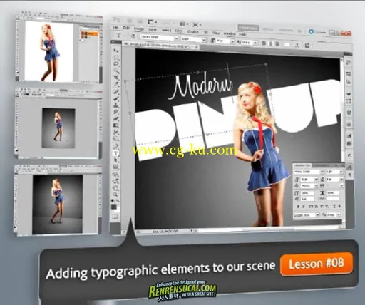Click the Essentials workspace button
Viewport: 365px width, 305px height.
click(248, 28)
